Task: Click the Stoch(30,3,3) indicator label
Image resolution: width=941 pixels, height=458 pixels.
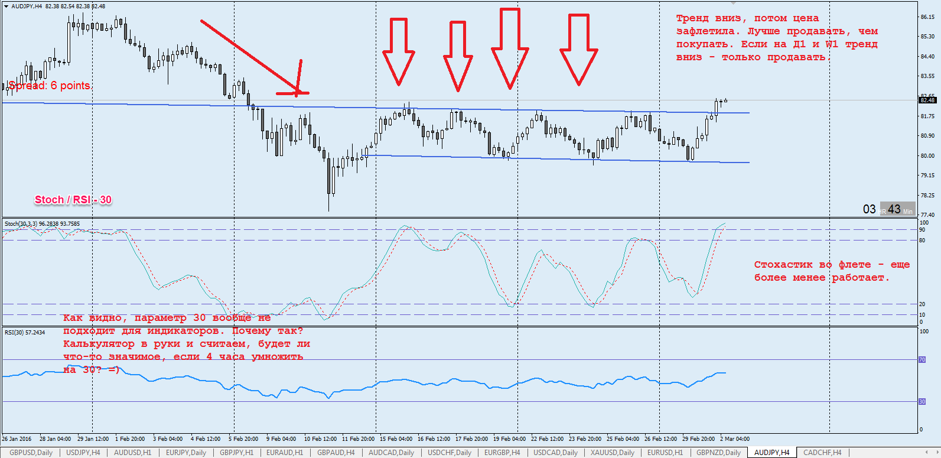Action: (x=42, y=224)
